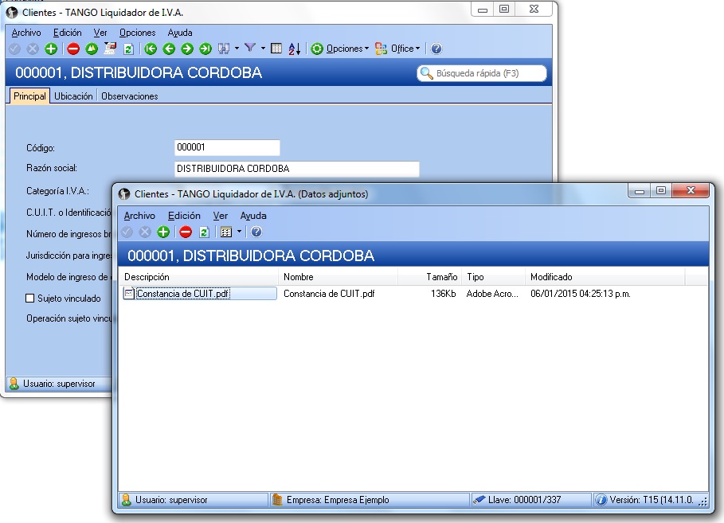
Task: Open Opciones menu in main menu bar
Action: (x=138, y=33)
